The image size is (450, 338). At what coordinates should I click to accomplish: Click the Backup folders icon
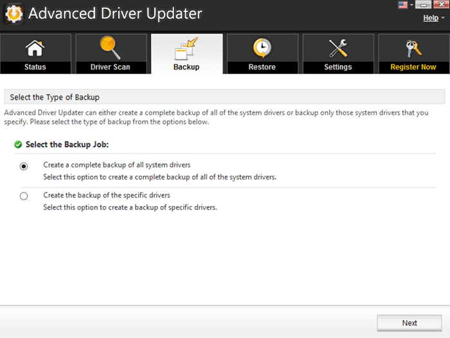pyautogui.click(x=186, y=48)
